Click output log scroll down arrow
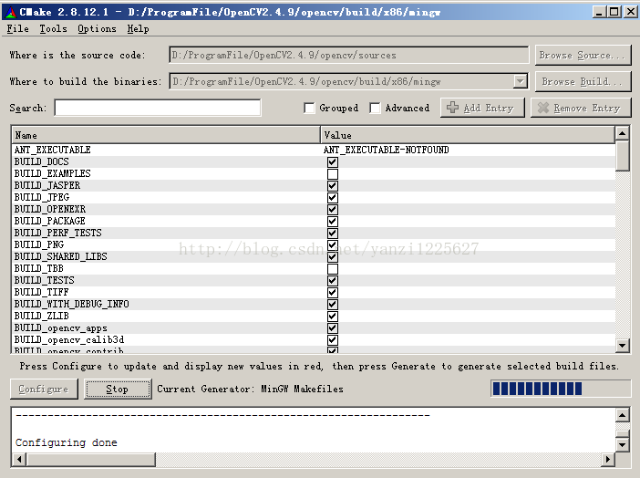640x478 pixels. [622, 444]
